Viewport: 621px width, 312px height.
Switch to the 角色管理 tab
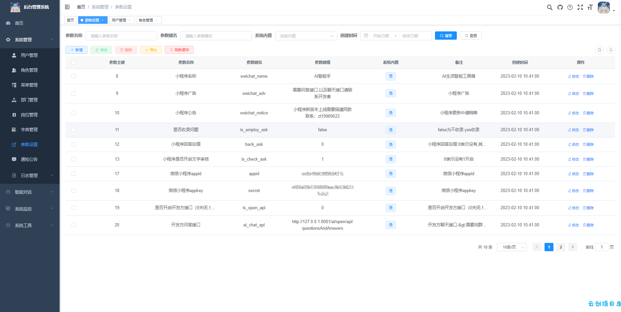(x=148, y=20)
